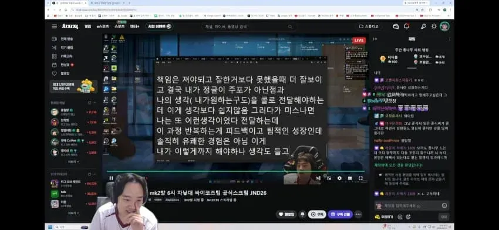
Task: Click the 팔로잉 follow button under video
Action: (x=286, y=214)
